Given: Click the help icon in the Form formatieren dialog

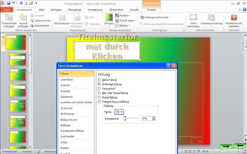Looking at the screenshot, I should pyautogui.click(x=169, y=66).
